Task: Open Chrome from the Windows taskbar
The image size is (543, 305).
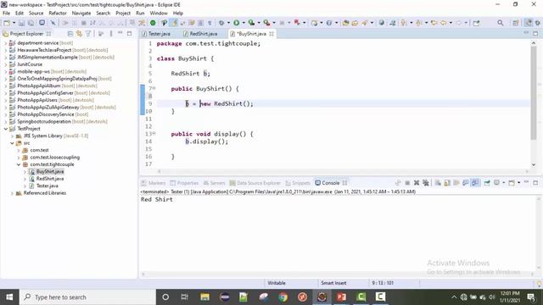Action: tap(283, 297)
